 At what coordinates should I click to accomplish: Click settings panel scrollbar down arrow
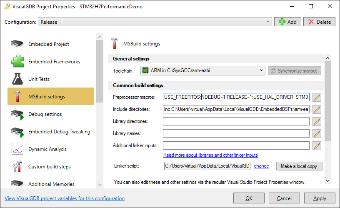[327, 181]
